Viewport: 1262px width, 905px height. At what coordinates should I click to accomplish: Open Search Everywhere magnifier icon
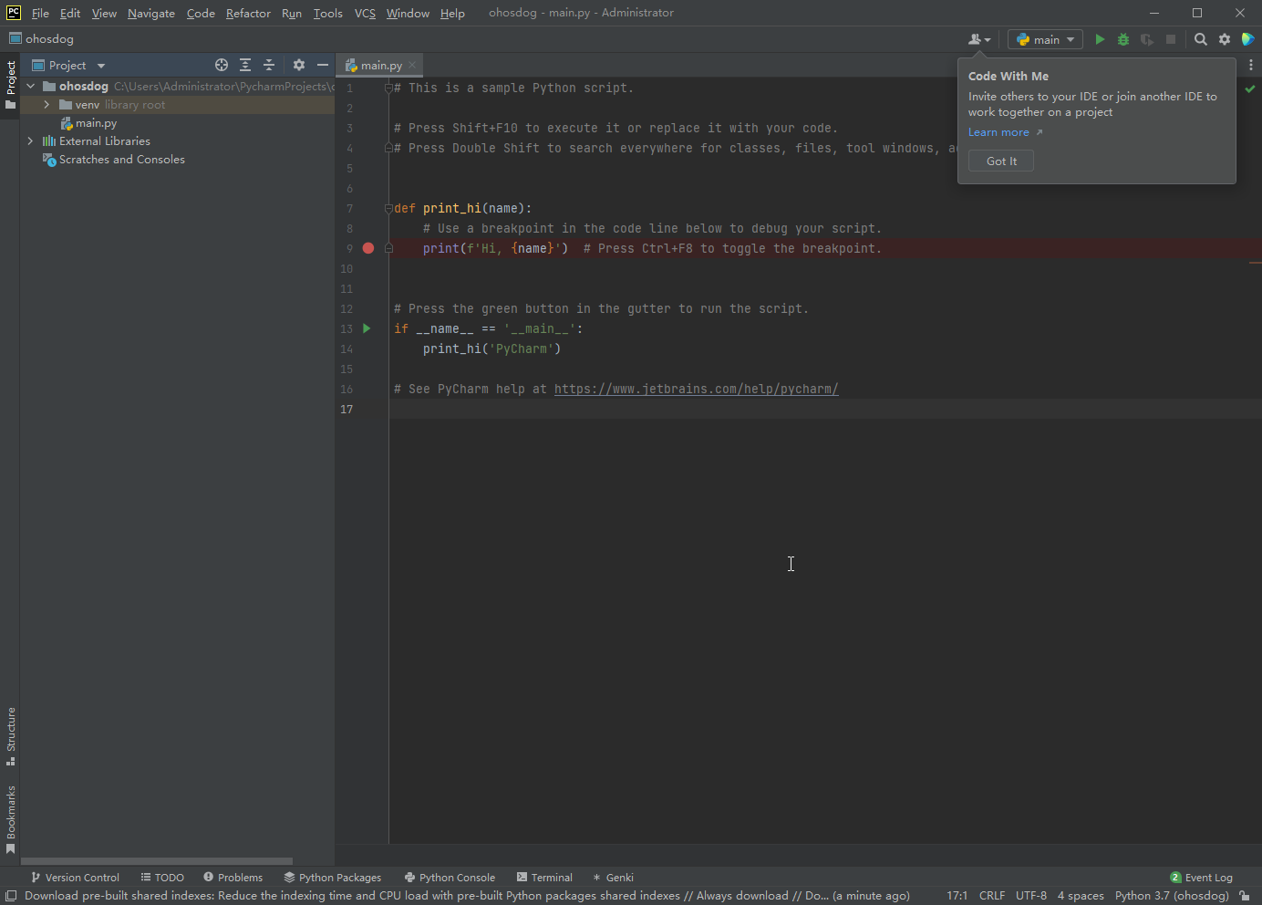pos(1201,39)
